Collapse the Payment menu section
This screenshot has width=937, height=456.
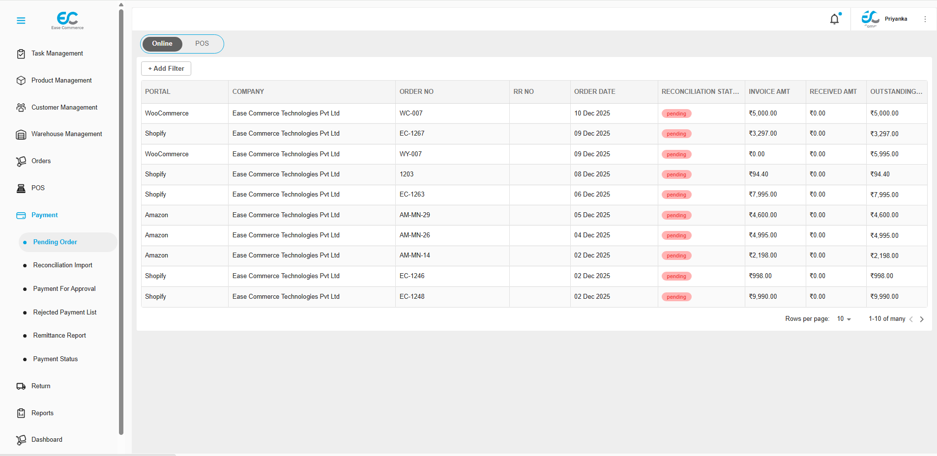44,215
